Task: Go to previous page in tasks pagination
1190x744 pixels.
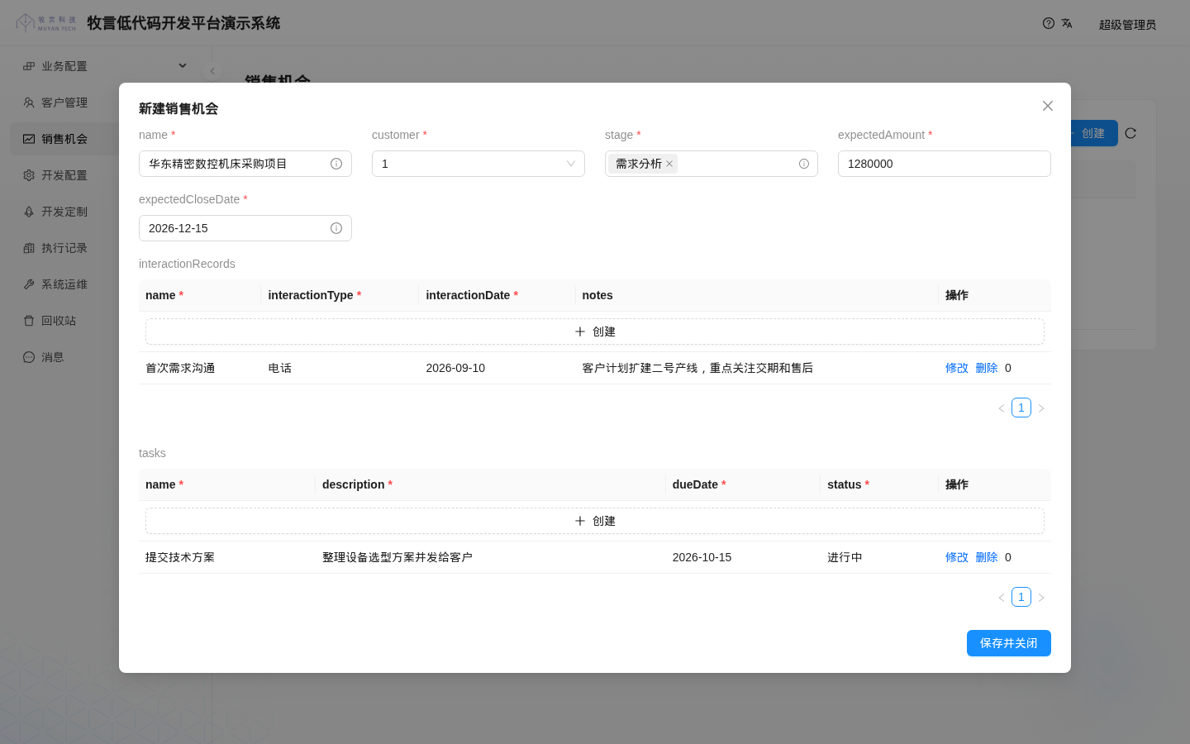Action: click(x=1002, y=598)
